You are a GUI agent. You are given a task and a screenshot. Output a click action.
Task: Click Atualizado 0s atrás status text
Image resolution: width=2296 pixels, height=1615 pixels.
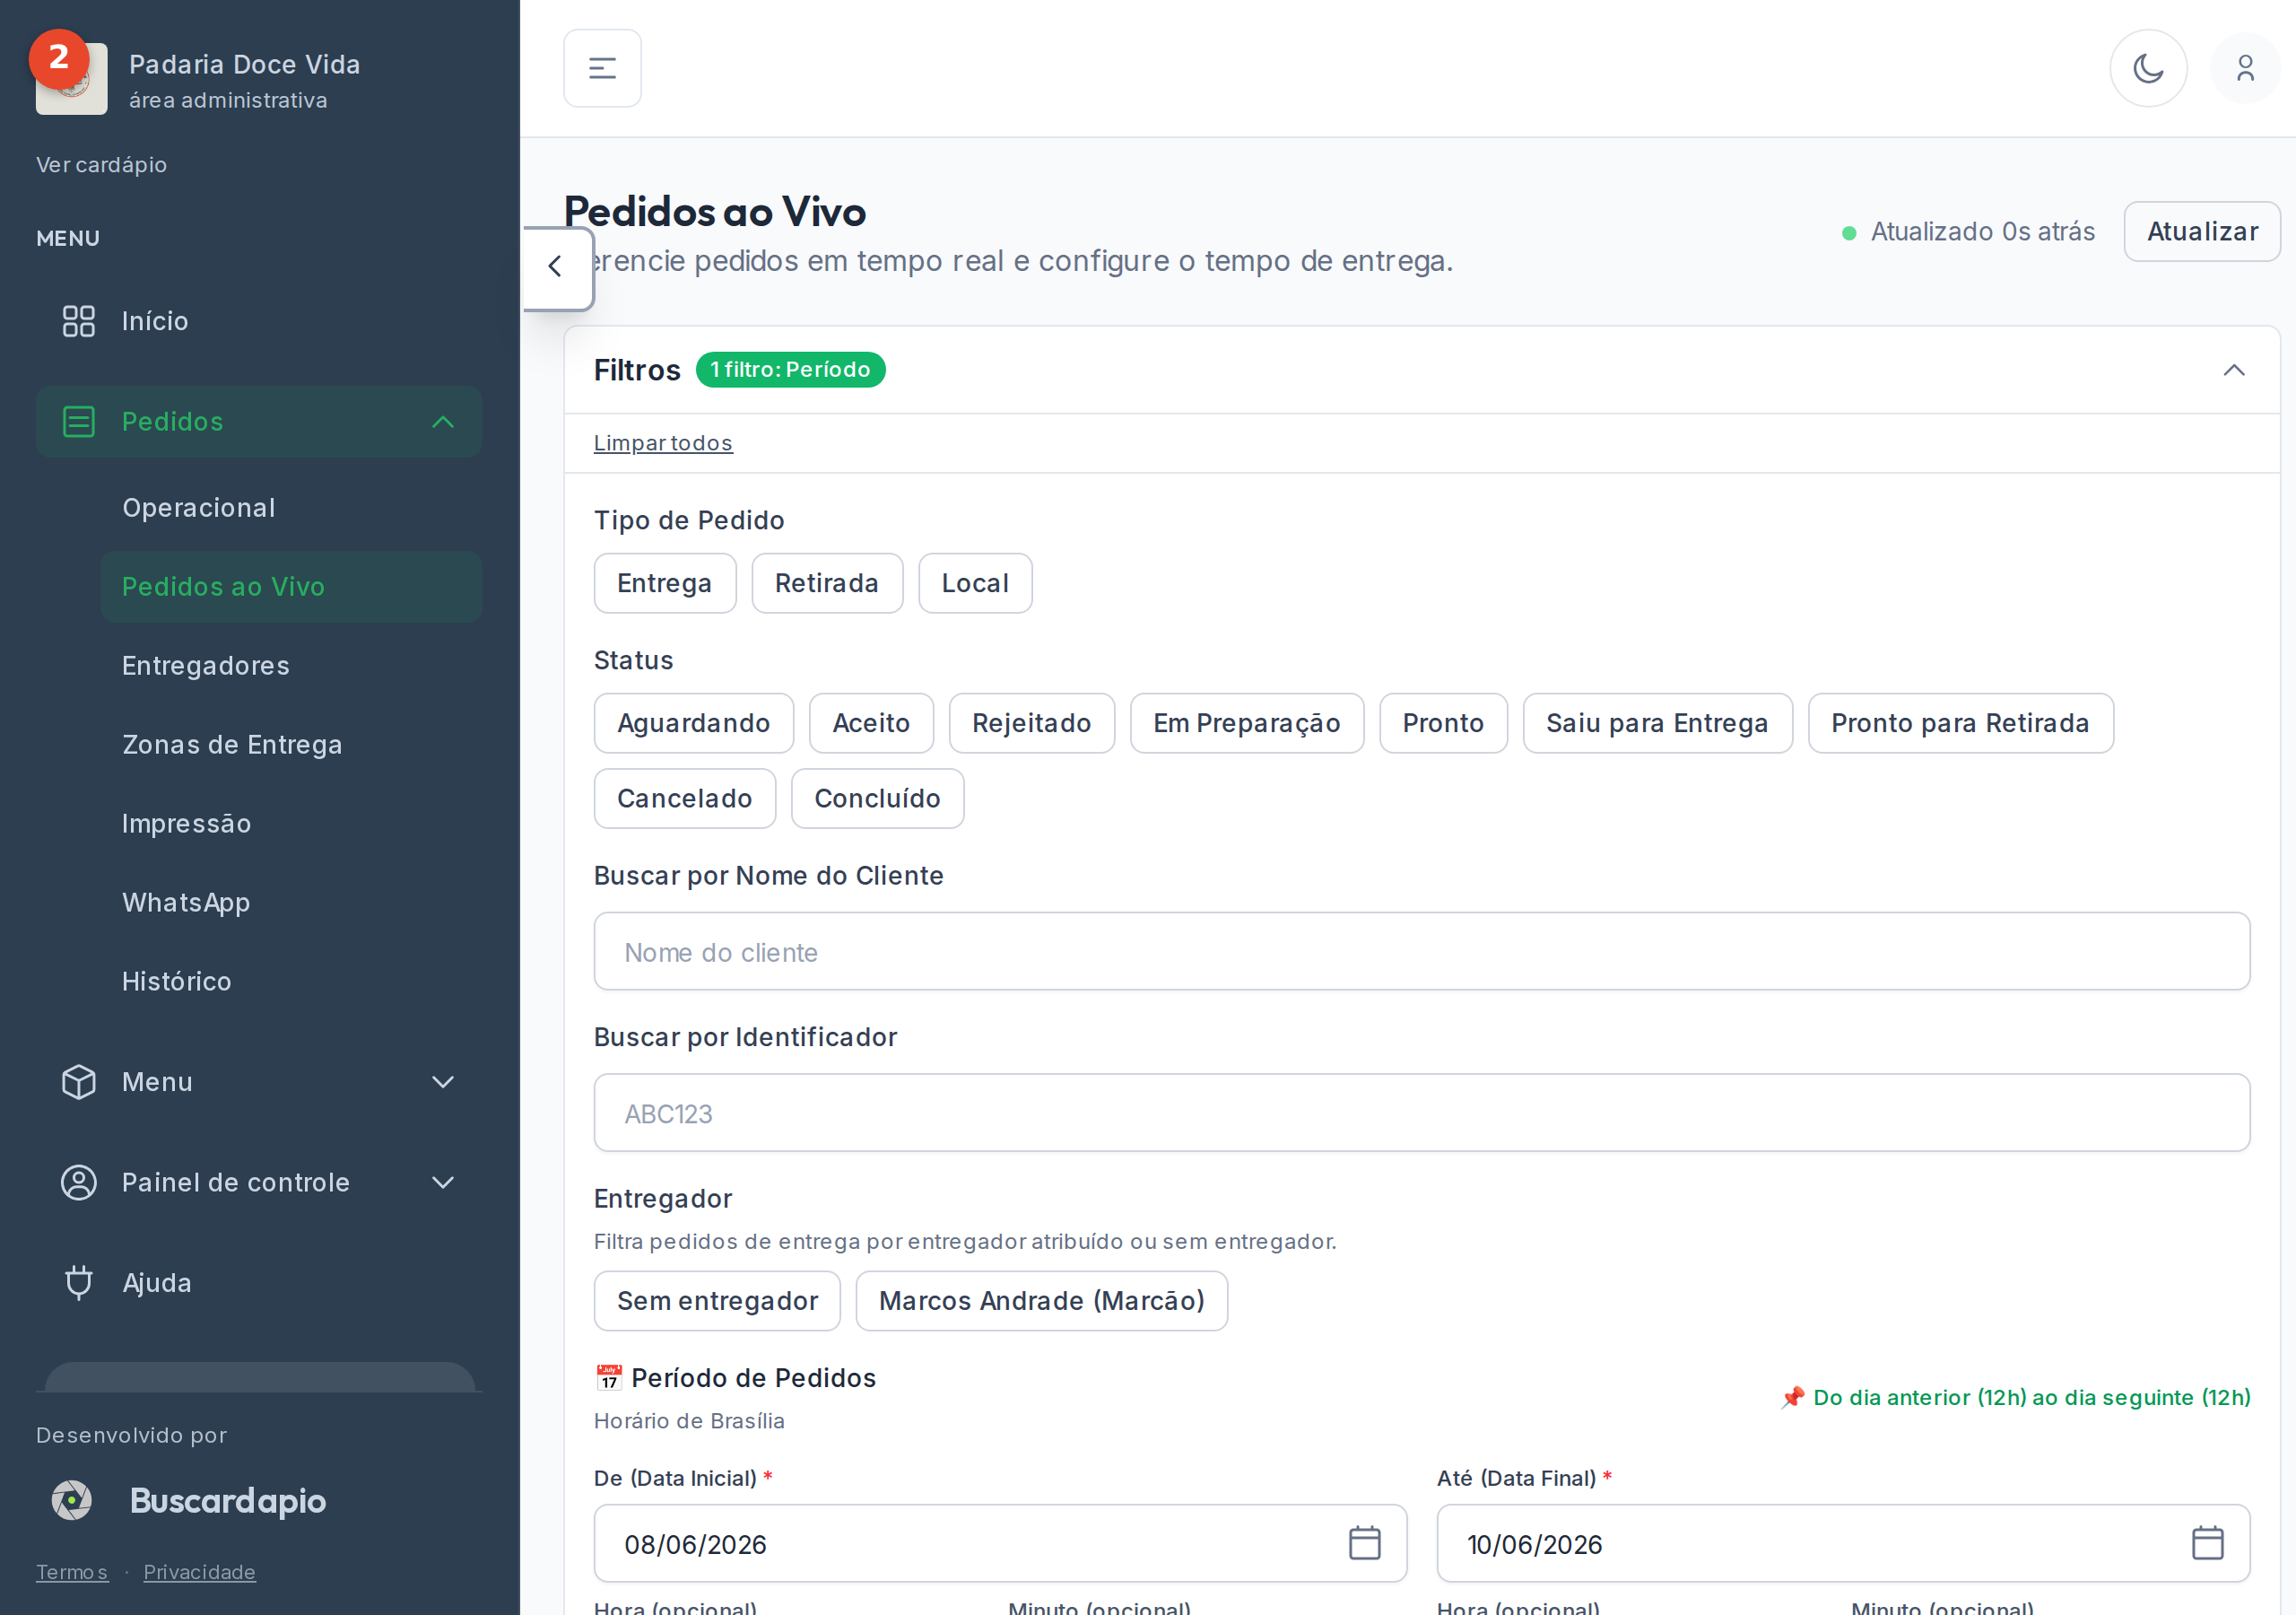point(1982,232)
